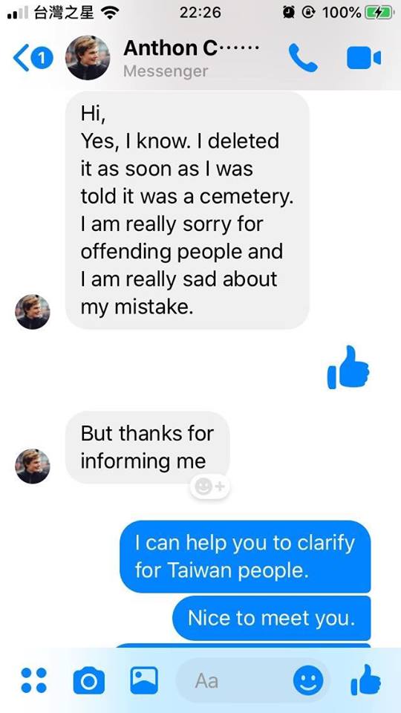401x713 pixels.
Task: Select the sent thumbs-up like message
Action: click(348, 368)
